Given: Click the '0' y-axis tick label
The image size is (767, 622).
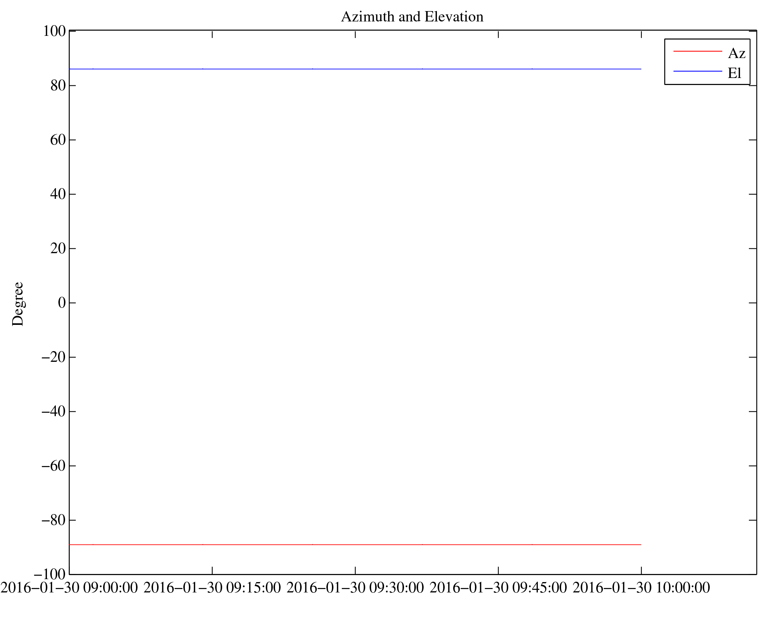Looking at the screenshot, I should pos(62,303).
